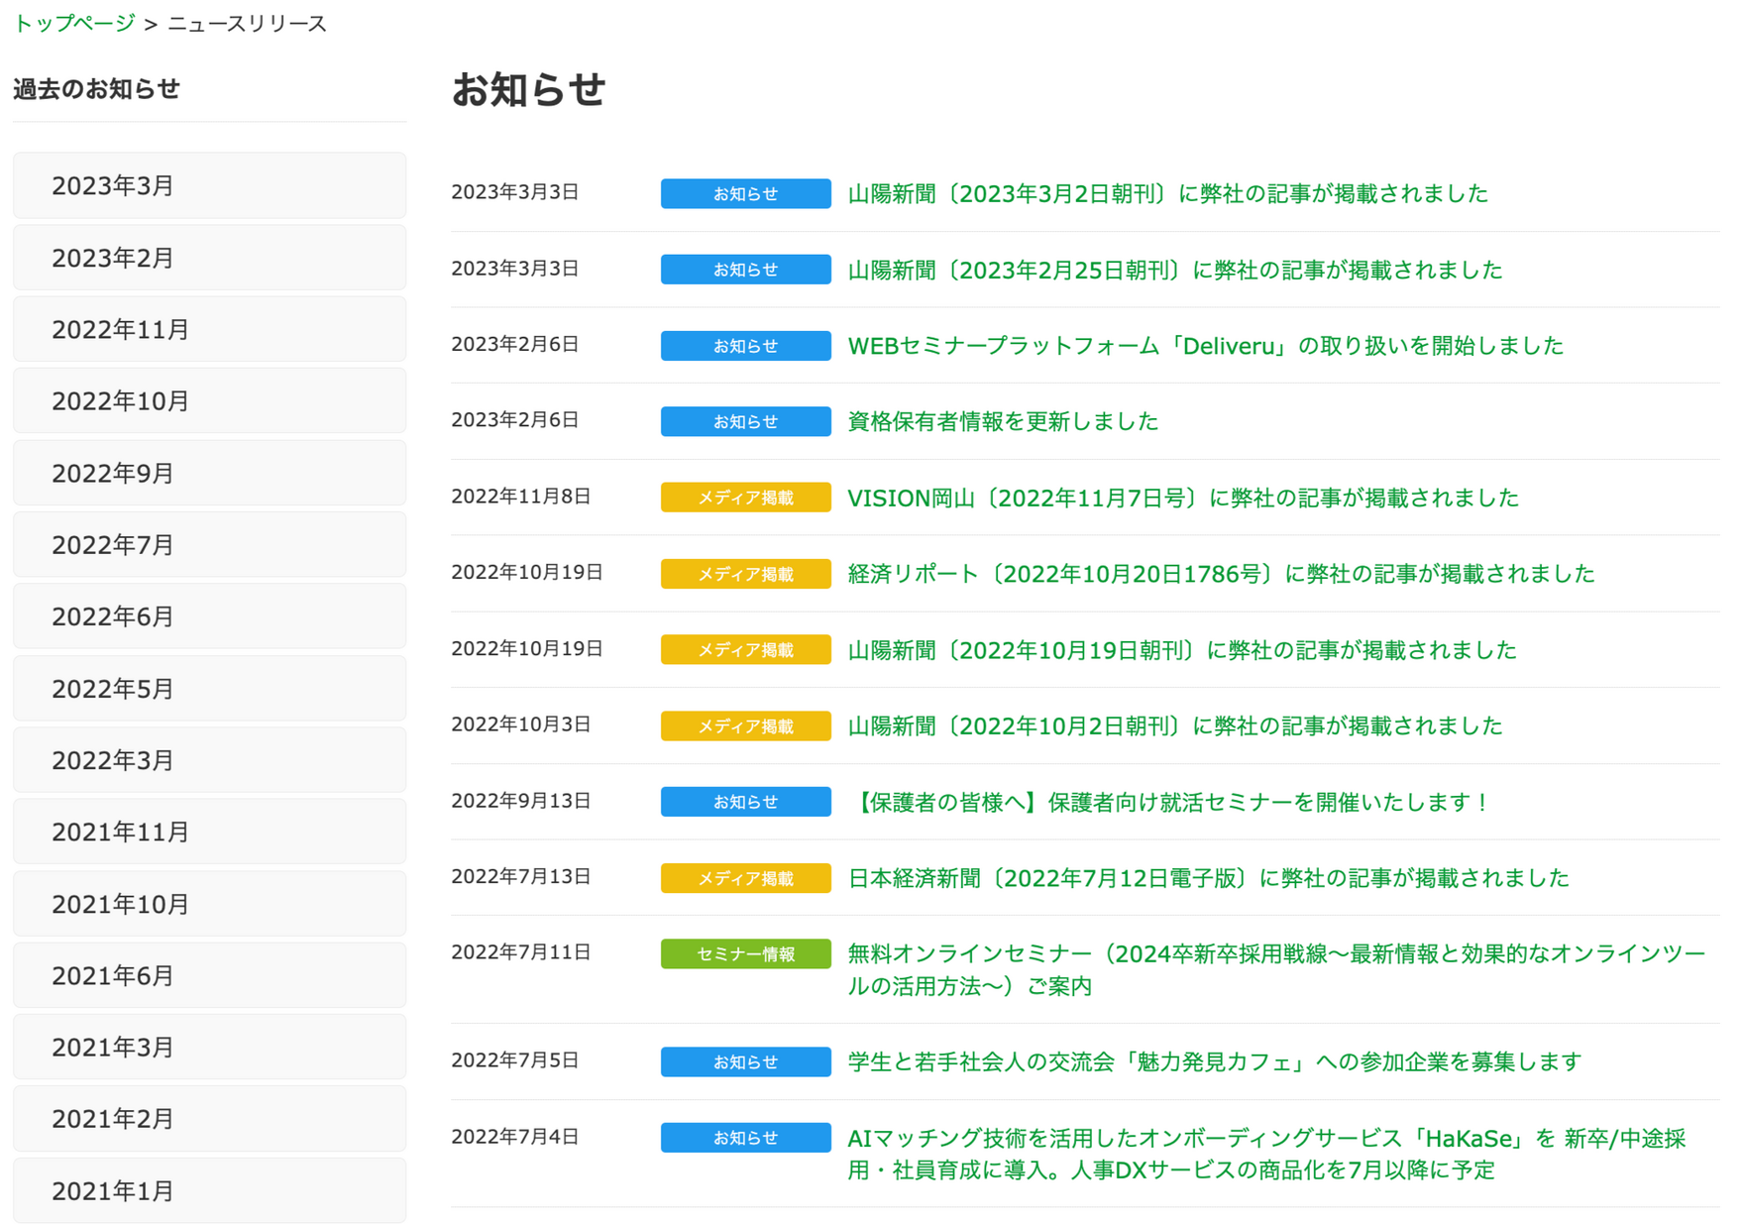The height and width of the screenshot is (1224, 1744).
Task: Open the HaKaSe onboarding service announcement
Action: [x=1265, y=1139]
